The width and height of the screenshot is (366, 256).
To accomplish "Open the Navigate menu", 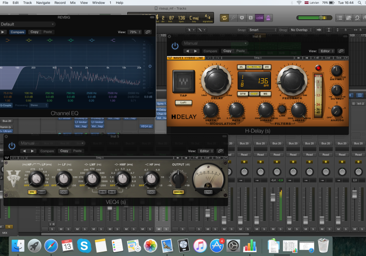I will coord(43,2).
